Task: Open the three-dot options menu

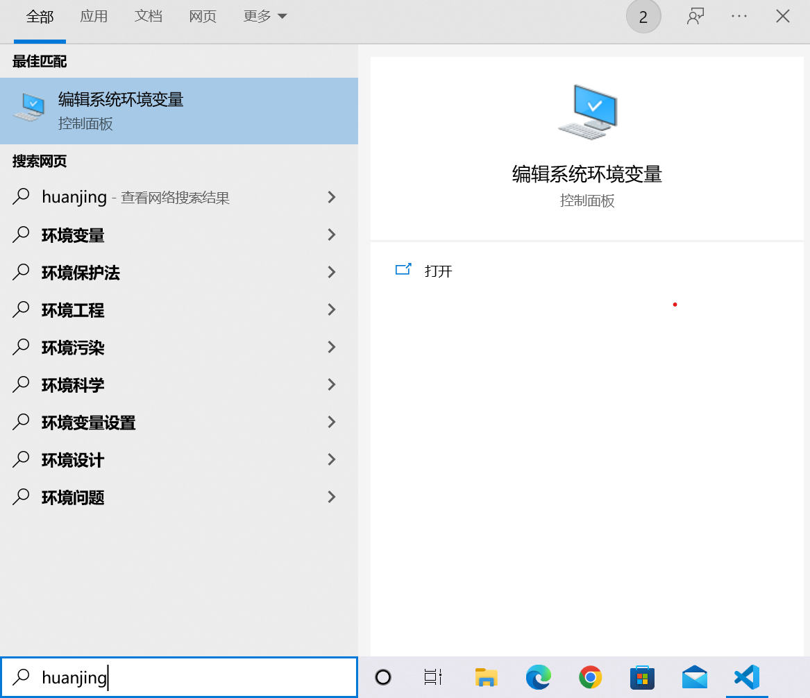Action: point(739,17)
